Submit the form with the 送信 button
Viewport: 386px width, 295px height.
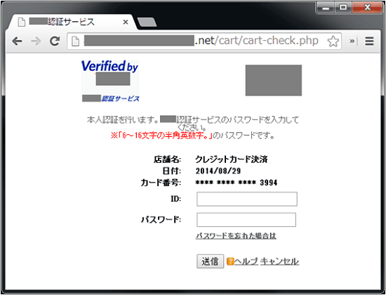tap(211, 261)
